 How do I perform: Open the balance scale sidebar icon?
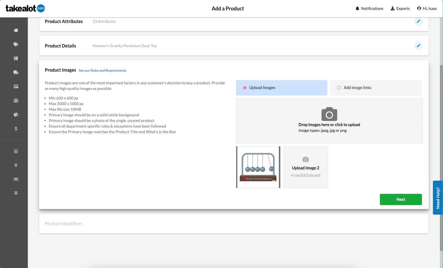click(16, 101)
